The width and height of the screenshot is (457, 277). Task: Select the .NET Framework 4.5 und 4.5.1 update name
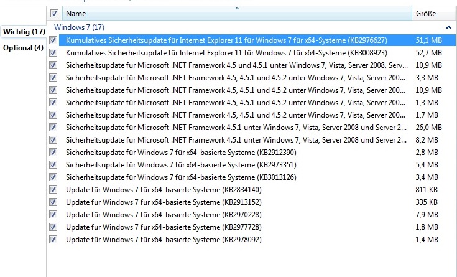[237, 65]
